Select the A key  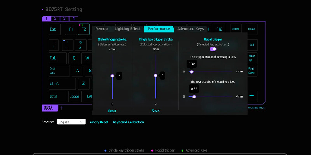(x=77, y=71)
